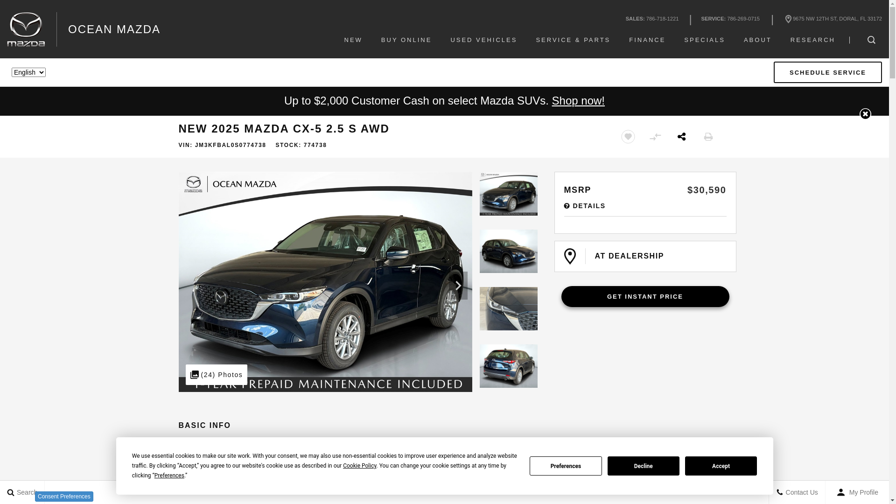
Task: Open Contact Us in bottom bar
Action: point(797,492)
